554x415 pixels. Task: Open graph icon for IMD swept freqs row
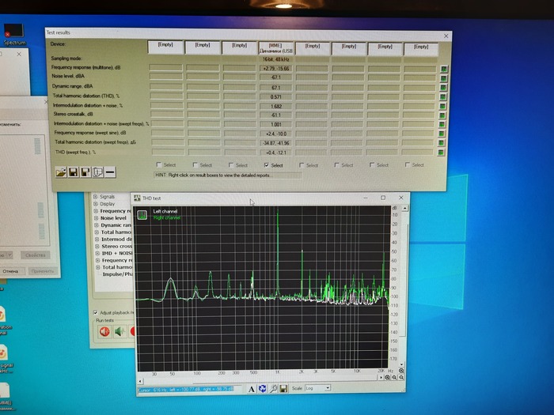tap(442, 124)
